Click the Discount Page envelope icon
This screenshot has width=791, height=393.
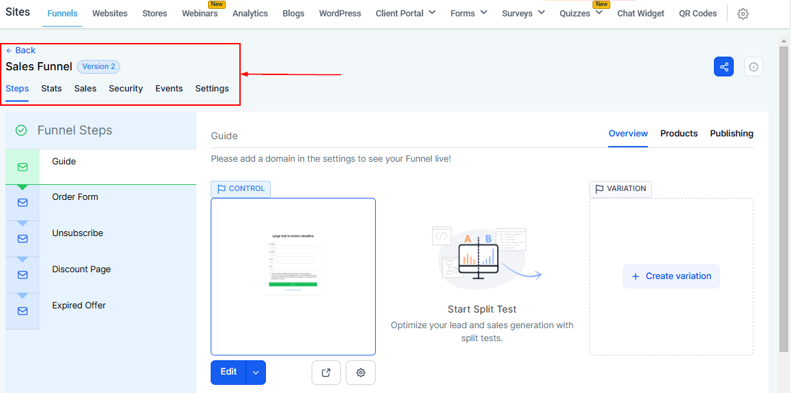point(23,275)
